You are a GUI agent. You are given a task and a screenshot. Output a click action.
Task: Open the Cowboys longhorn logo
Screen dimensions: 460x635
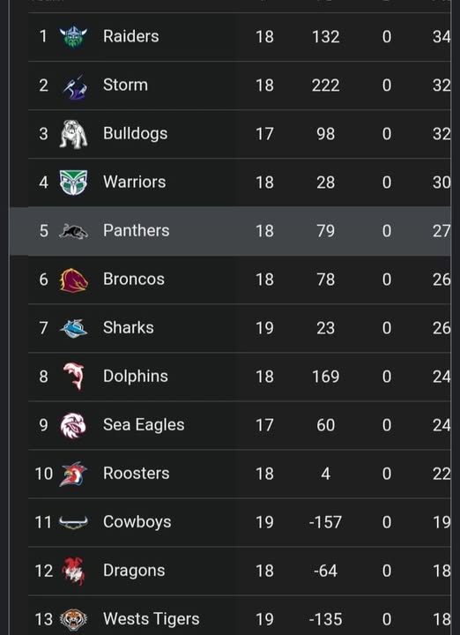tap(73, 522)
